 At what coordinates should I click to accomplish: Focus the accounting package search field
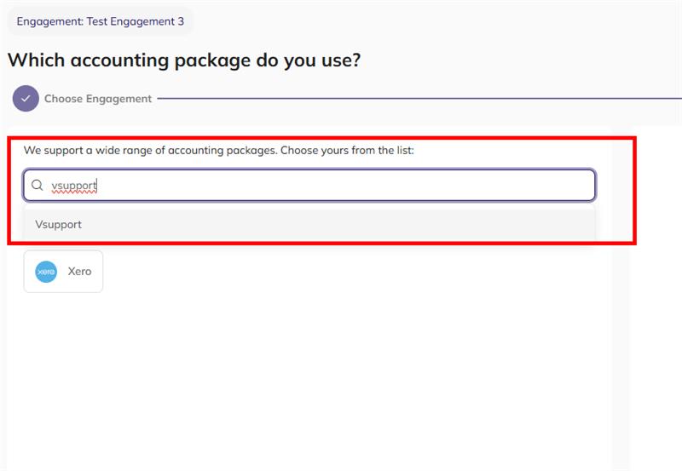[x=309, y=186]
